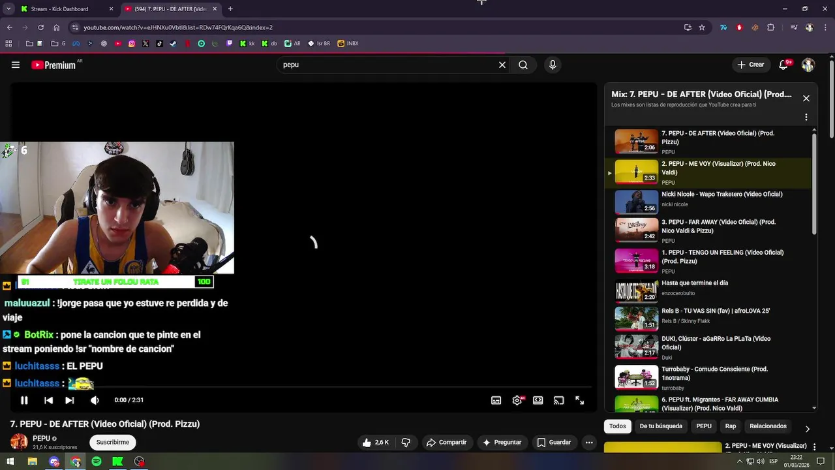Bookmark this page with star
This screenshot has width=835, height=470.
[702, 27]
